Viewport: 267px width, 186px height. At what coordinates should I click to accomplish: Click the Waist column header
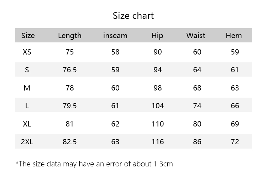[196, 36]
